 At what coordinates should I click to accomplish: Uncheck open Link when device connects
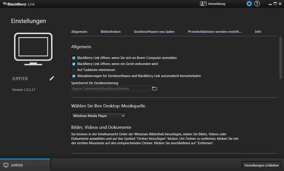73,64
